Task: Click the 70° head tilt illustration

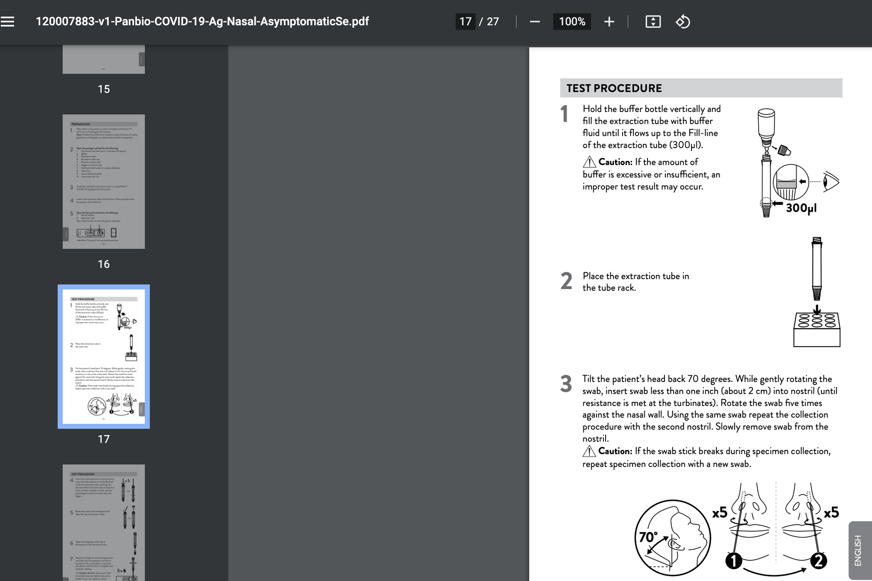Action: point(672,538)
